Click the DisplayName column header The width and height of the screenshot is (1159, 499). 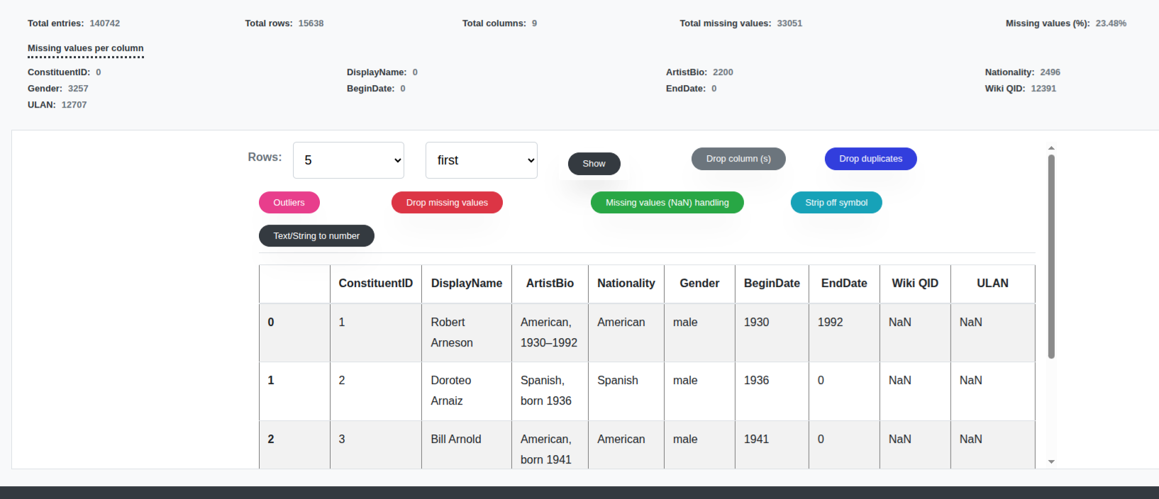pos(466,284)
